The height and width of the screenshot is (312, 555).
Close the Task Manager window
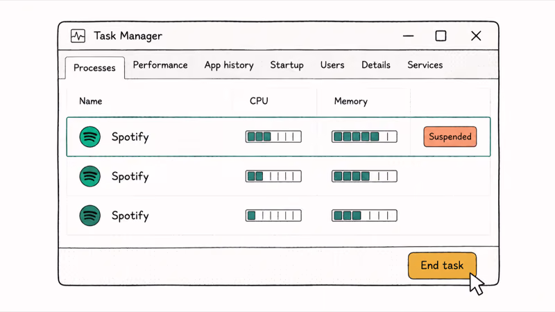(x=476, y=36)
